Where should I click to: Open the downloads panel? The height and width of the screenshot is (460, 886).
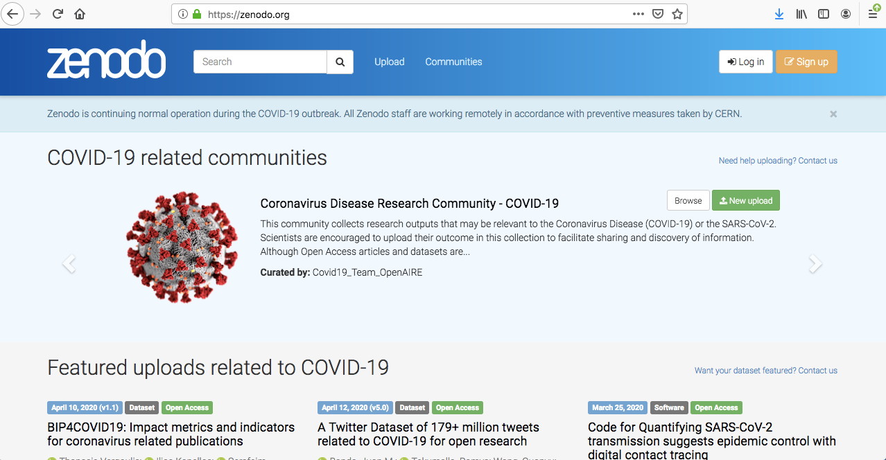(x=779, y=14)
